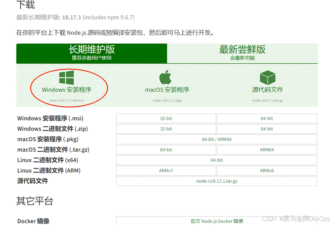This screenshot has width=336, height=225.
Task: Click the Linux 二进制文件 (ARM) row label
Action: pos(49,171)
